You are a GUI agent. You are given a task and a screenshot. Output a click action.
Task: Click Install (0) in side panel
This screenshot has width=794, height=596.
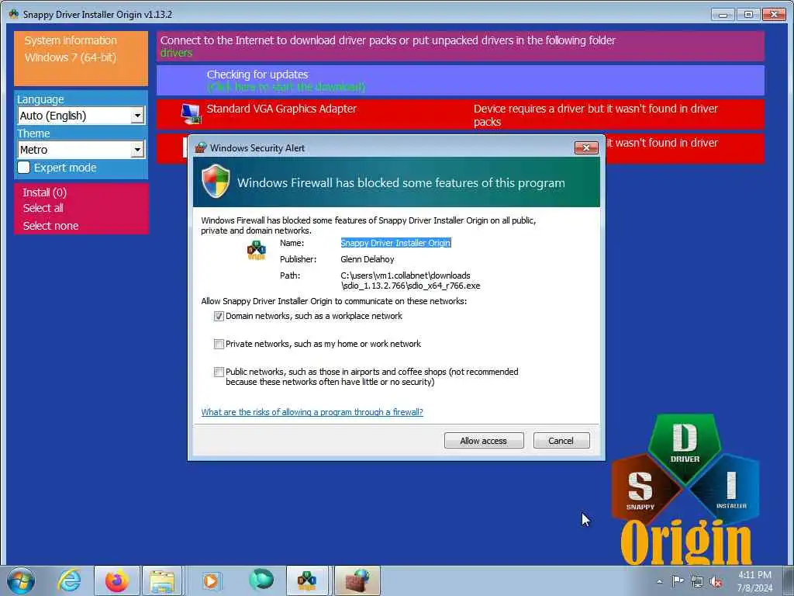click(44, 192)
